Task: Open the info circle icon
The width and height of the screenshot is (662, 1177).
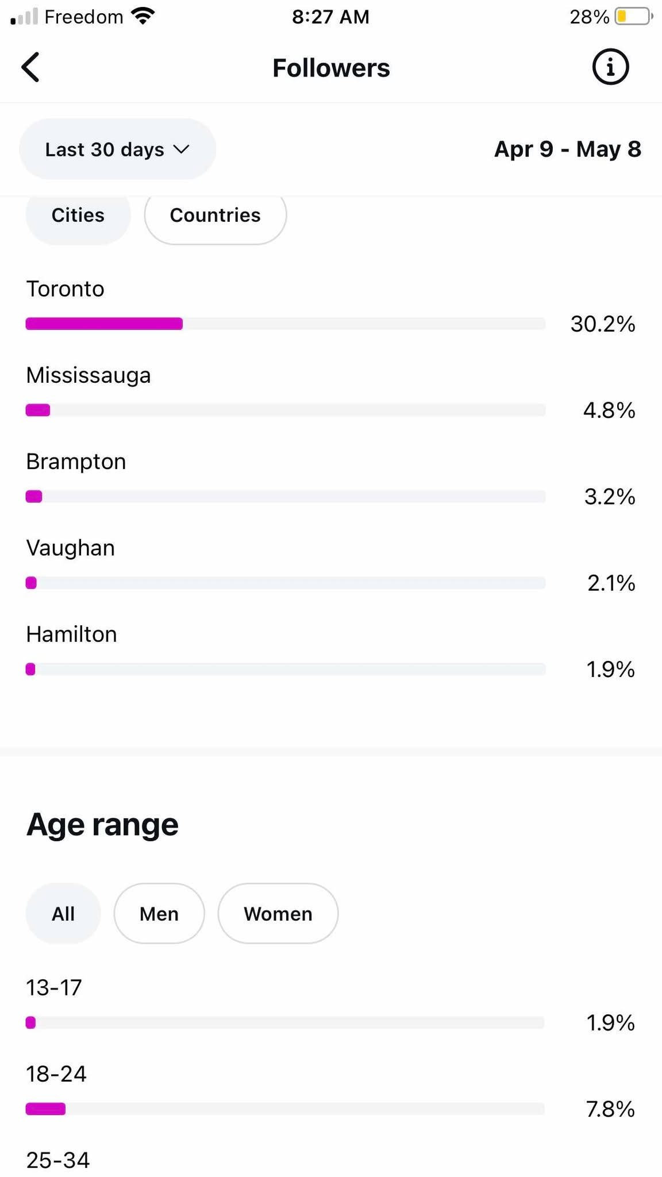Action: point(610,67)
